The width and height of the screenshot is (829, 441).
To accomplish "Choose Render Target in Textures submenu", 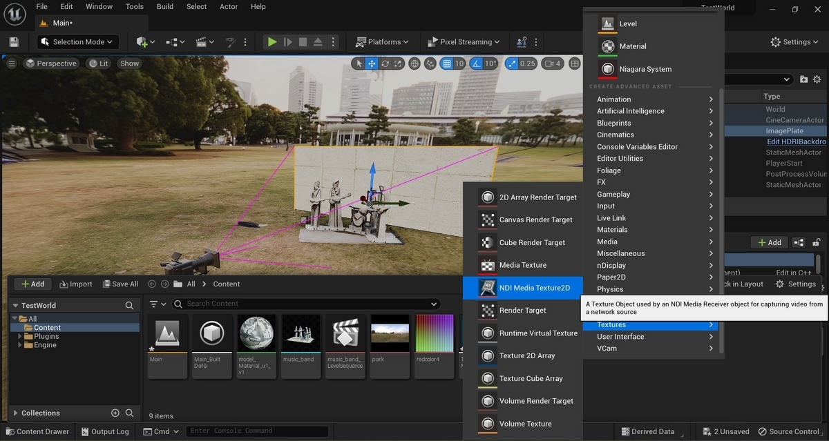I will pos(522,311).
